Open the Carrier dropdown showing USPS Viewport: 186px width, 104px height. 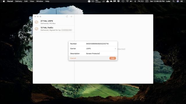pos(101,49)
